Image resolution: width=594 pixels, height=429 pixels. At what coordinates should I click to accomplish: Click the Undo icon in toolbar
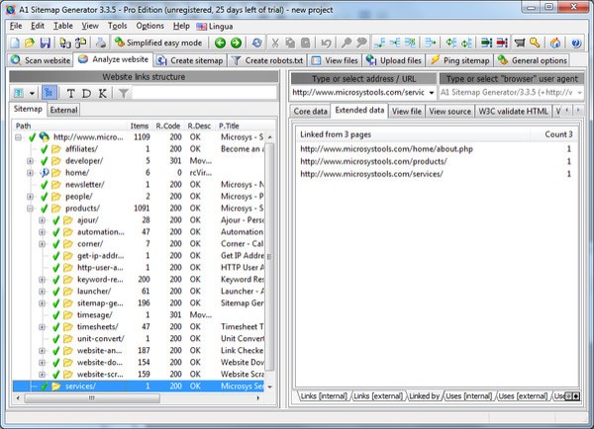[328, 43]
